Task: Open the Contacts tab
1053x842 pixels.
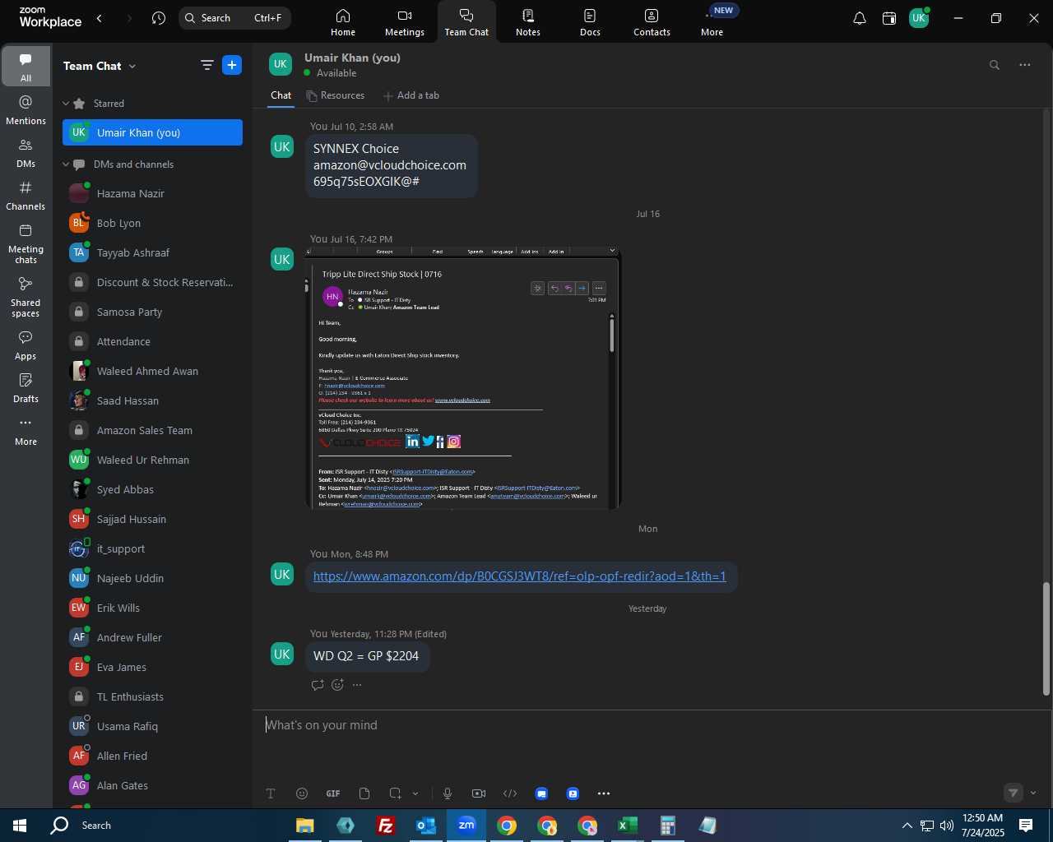Action: click(x=652, y=22)
